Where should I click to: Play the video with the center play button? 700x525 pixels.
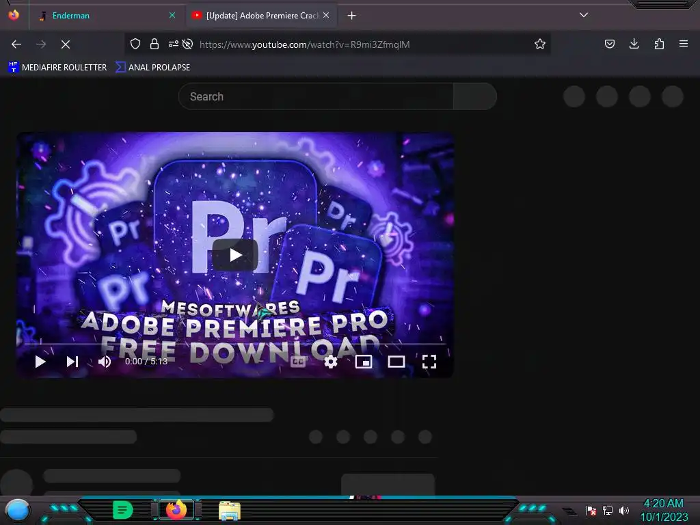(235, 255)
